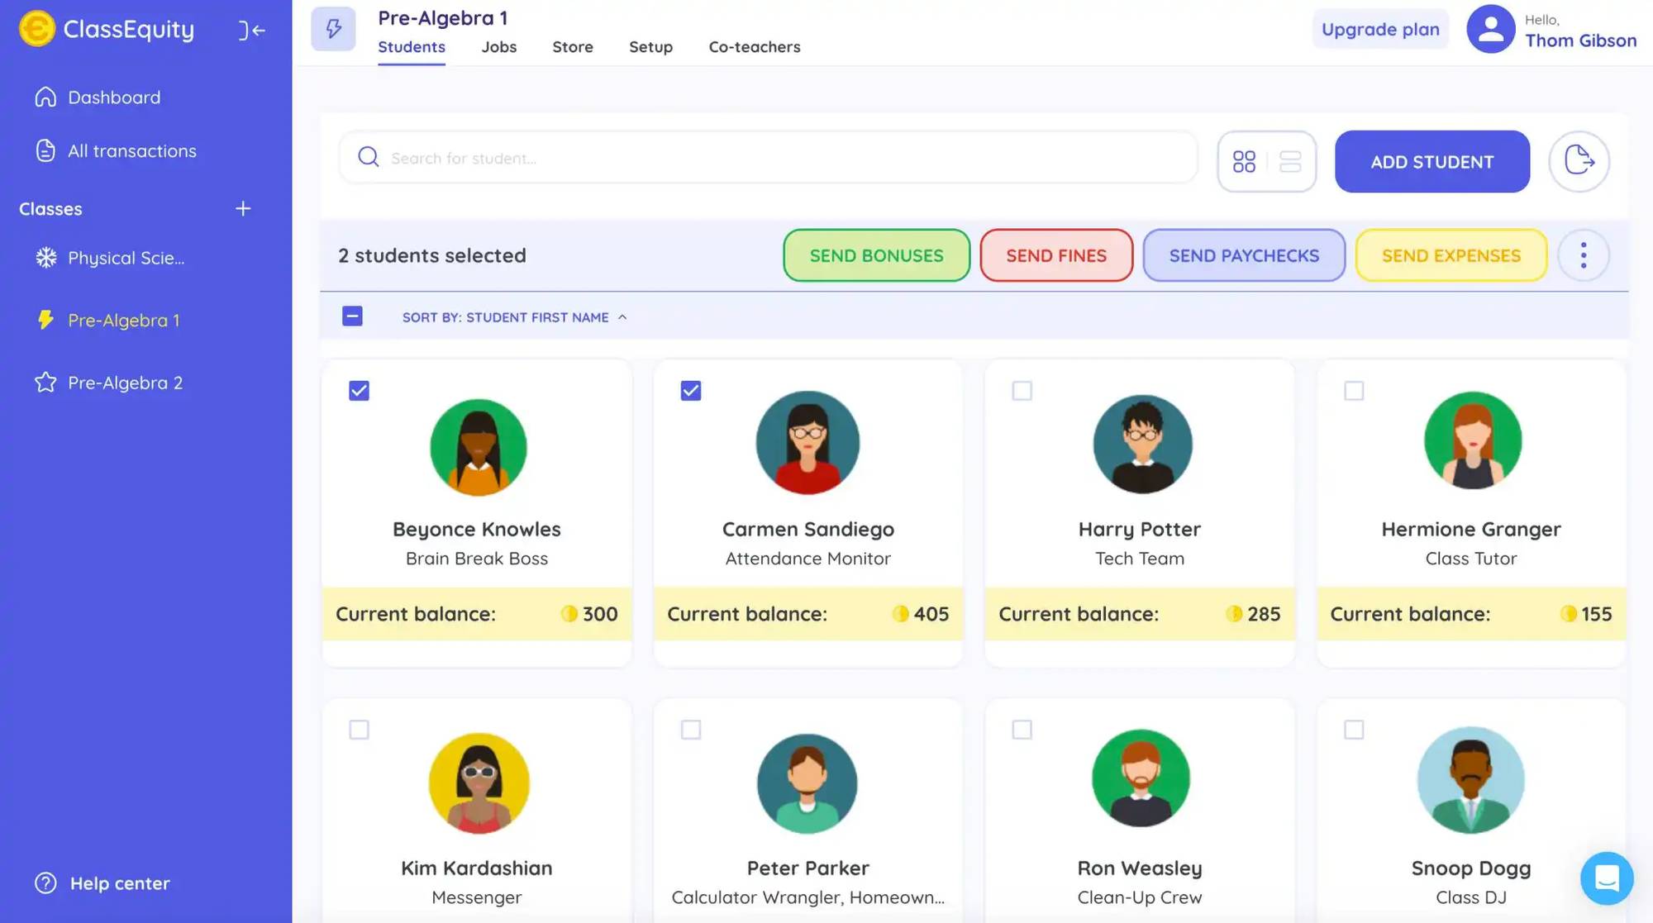Click the ClassEquity coin logo
Image resolution: width=1653 pixels, height=923 pixels.
(37, 29)
